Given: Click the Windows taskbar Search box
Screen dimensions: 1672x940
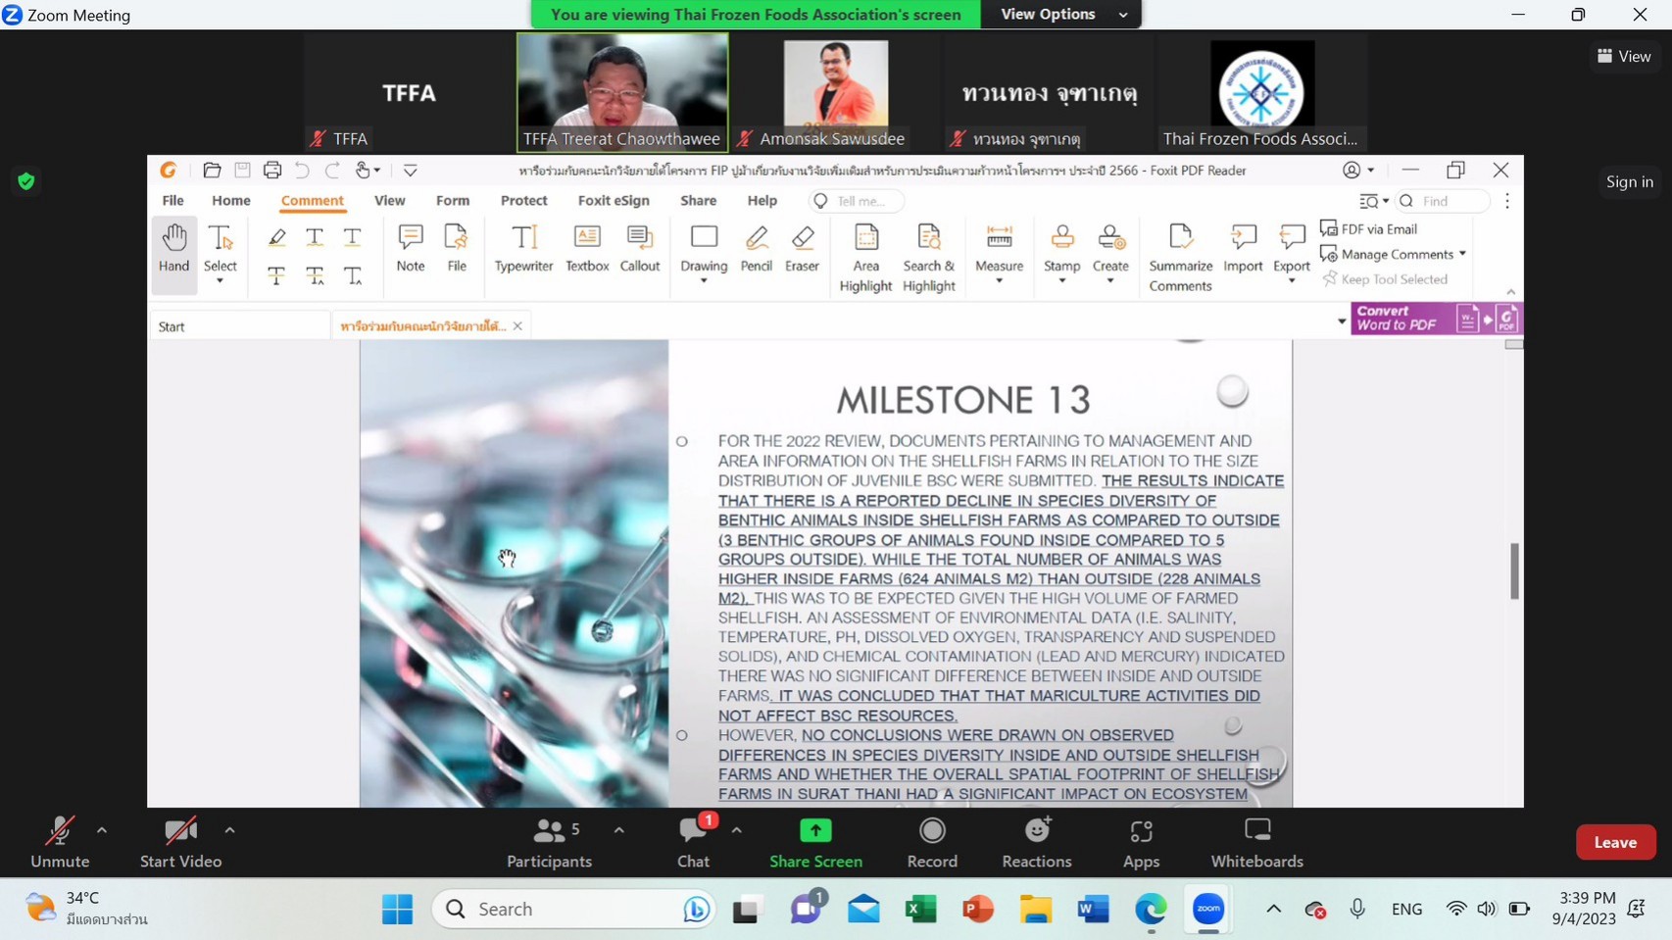Looking at the screenshot, I should (573, 909).
